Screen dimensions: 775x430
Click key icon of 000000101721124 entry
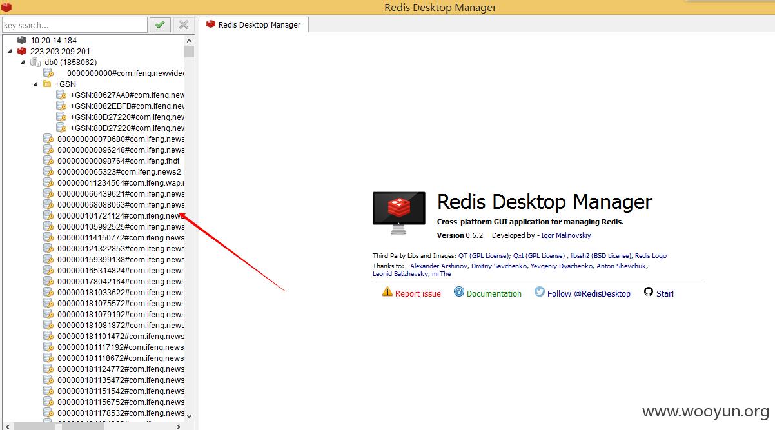tap(48, 215)
